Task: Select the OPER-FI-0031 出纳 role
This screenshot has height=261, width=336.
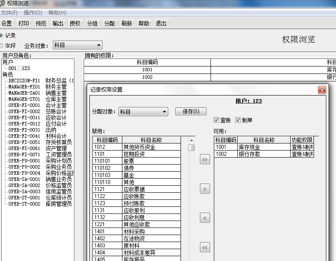Action: pos(32,130)
